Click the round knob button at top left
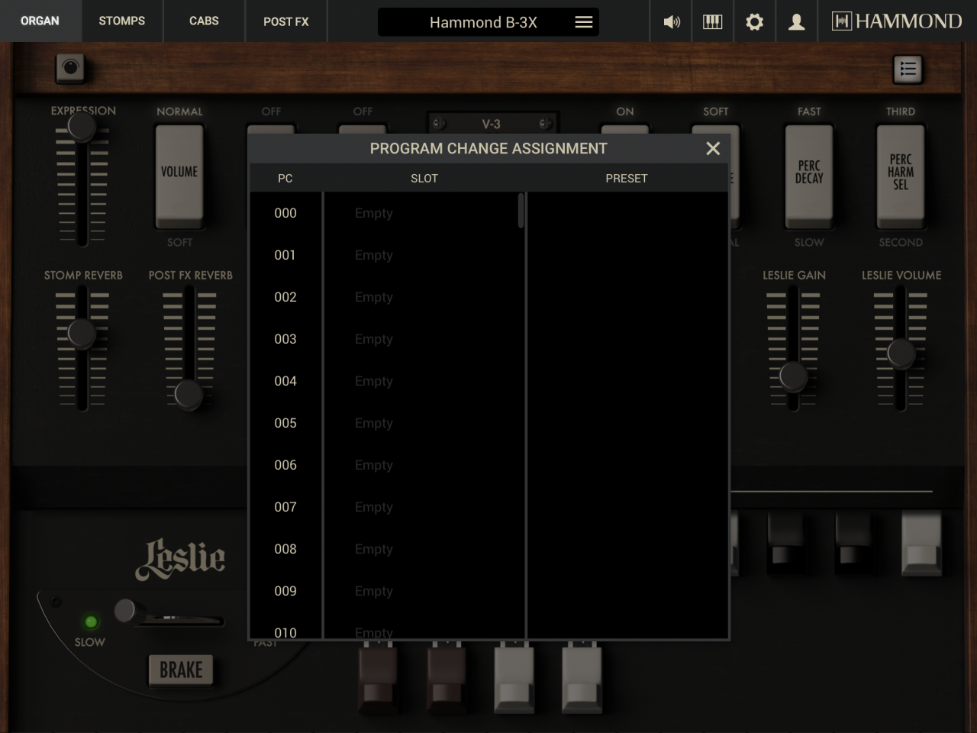This screenshot has height=733, width=977. click(x=70, y=69)
